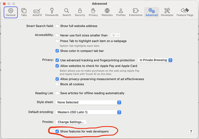199x139 pixels.
Task: Open the Passwords key icon pane
Action: (52, 12)
